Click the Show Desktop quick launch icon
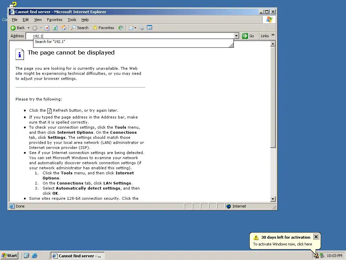 tap(26, 256)
